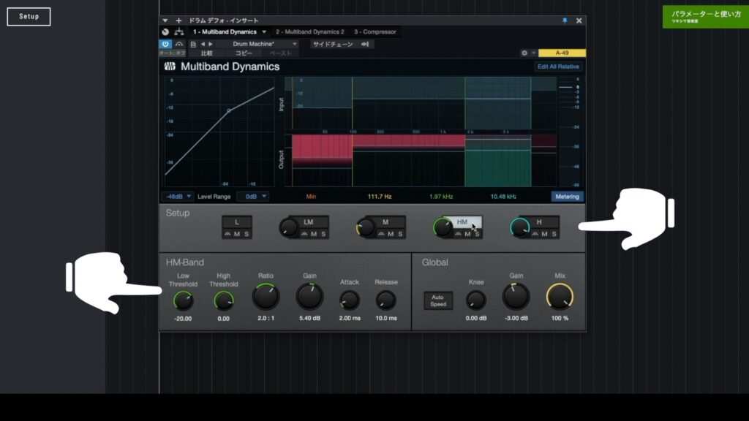Viewport: 749px width, 421px height.
Task: Click the add insert plus icon
Action: 178,20
